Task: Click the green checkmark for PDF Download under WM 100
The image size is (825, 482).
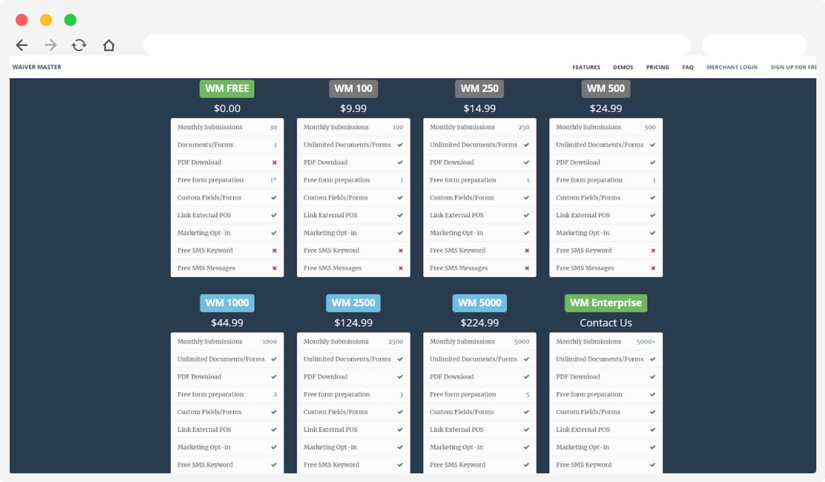Action: tap(400, 162)
